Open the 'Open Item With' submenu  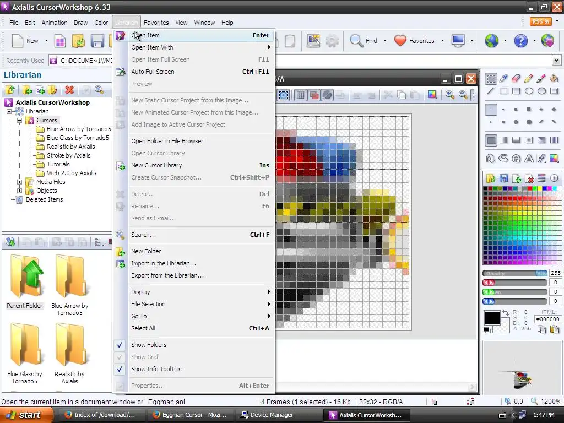194,47
